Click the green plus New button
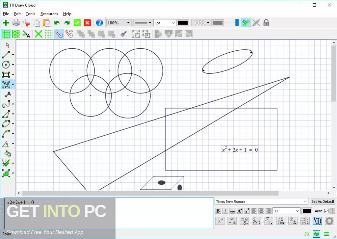Screen dimensions: 337x239 click(6, 23)
